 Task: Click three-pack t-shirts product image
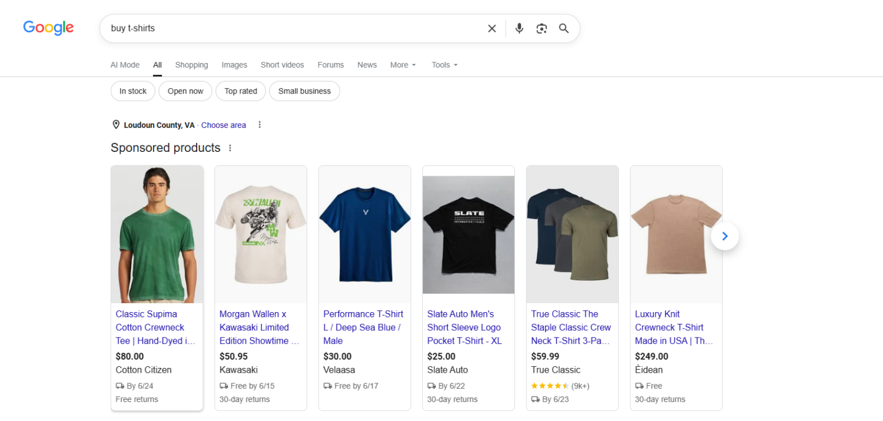click(x=572, y=234)
